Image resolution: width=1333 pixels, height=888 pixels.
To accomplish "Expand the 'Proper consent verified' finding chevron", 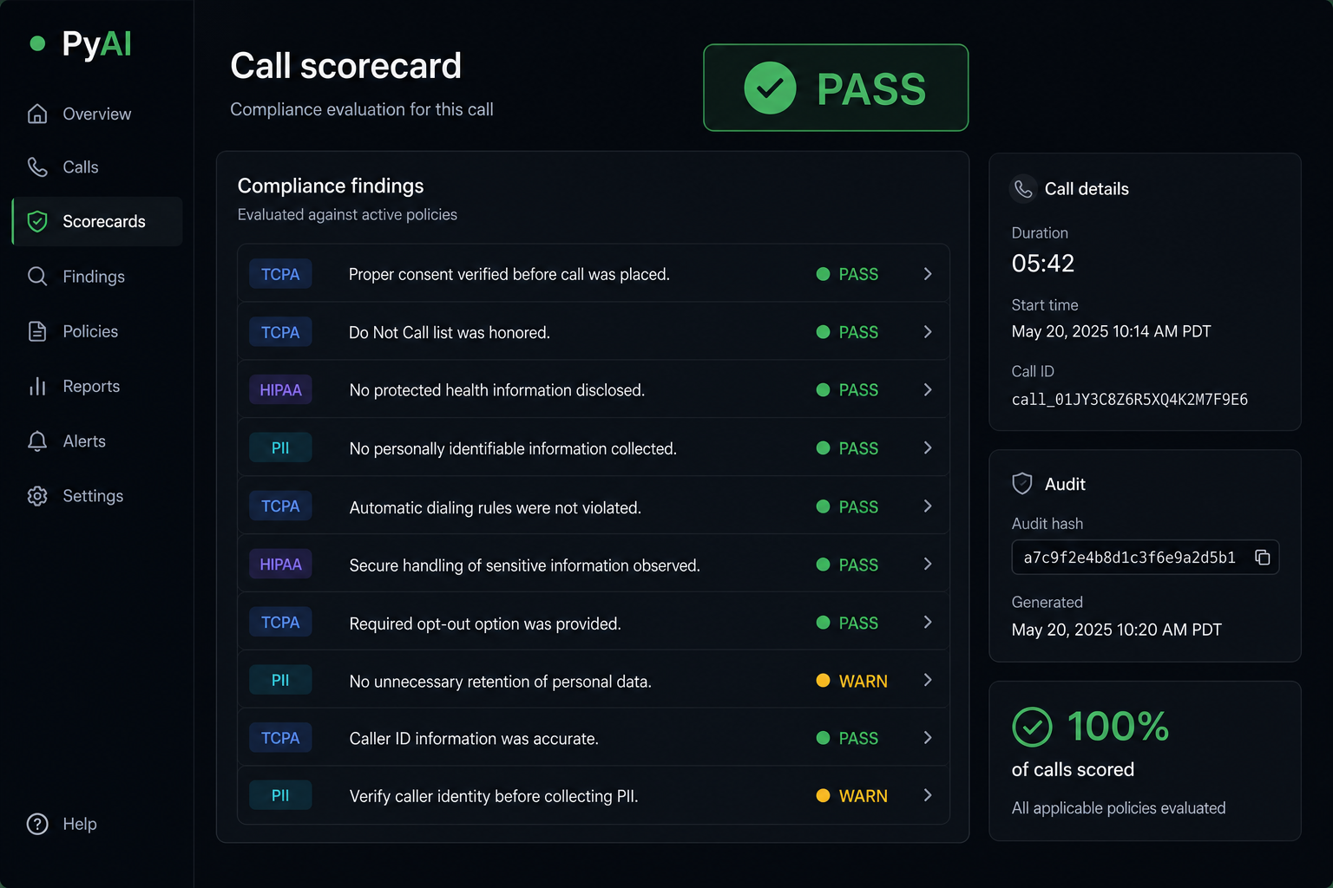I will [928, 274].
